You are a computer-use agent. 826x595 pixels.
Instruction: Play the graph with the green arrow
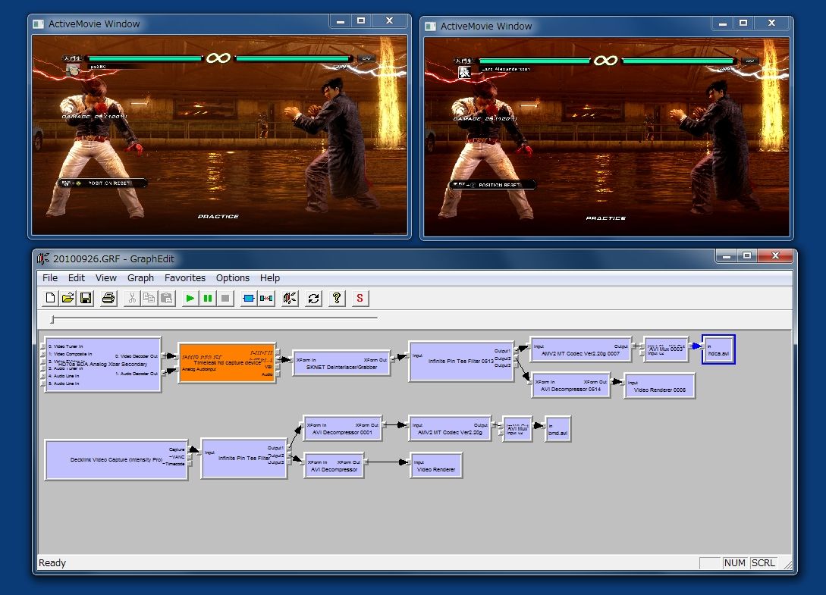pos(190,299)
